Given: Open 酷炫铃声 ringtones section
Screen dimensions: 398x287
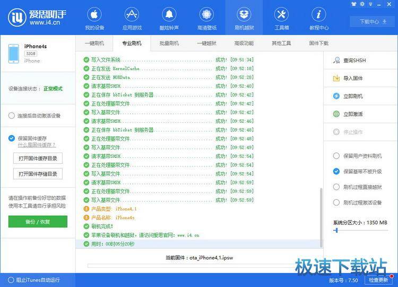Looking at the screenshot, I should 169,18.
